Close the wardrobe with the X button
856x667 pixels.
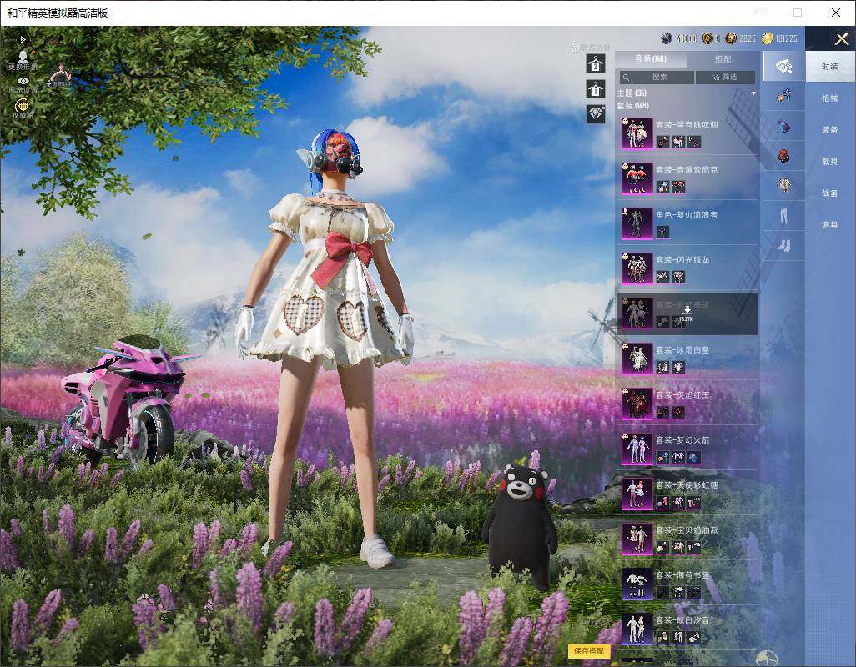(x=841, y=38)
